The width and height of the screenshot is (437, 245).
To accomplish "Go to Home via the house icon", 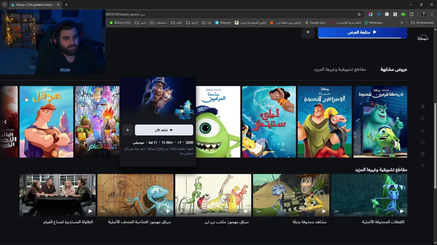I will click(x=423, y=130).
